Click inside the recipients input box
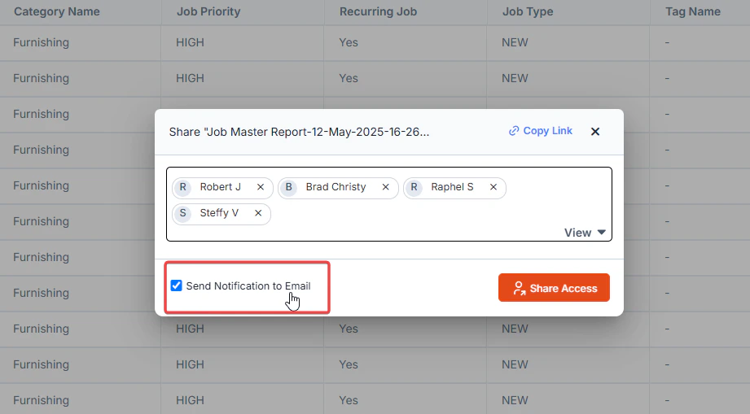Screen dimensions: 750x414 [x=389, y=204]
